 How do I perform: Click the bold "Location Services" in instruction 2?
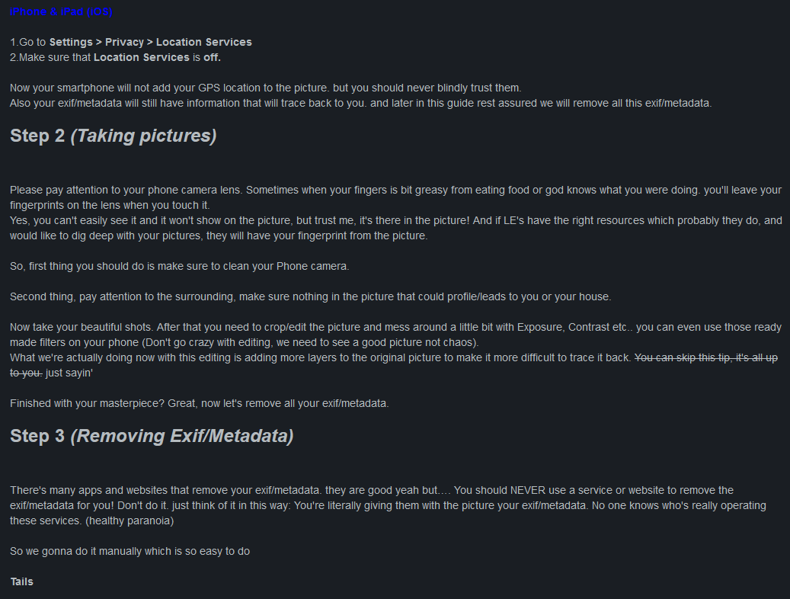click(x=141, y=57)
